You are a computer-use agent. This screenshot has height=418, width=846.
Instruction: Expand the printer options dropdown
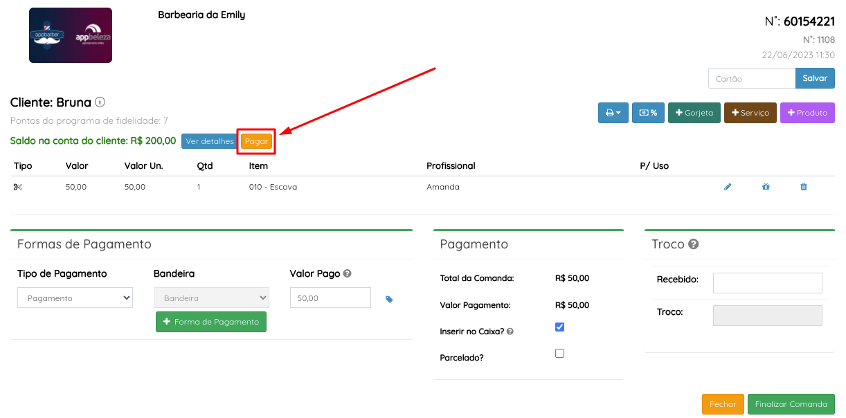[613, 113]
